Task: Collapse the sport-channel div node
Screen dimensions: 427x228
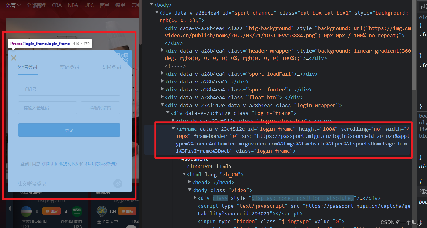Action: (157, 13)
